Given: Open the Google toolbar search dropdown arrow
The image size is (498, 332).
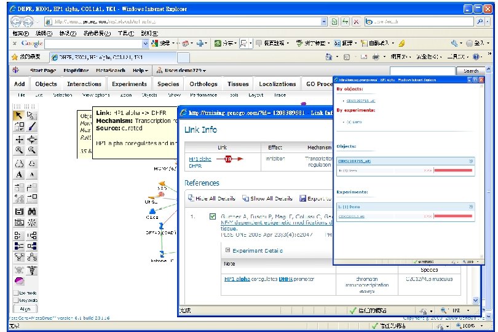Looking at the screenshot, I should (x=146, y=44).
